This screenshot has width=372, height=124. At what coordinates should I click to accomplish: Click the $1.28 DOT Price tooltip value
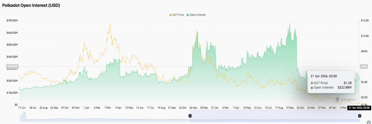[348, 83]
